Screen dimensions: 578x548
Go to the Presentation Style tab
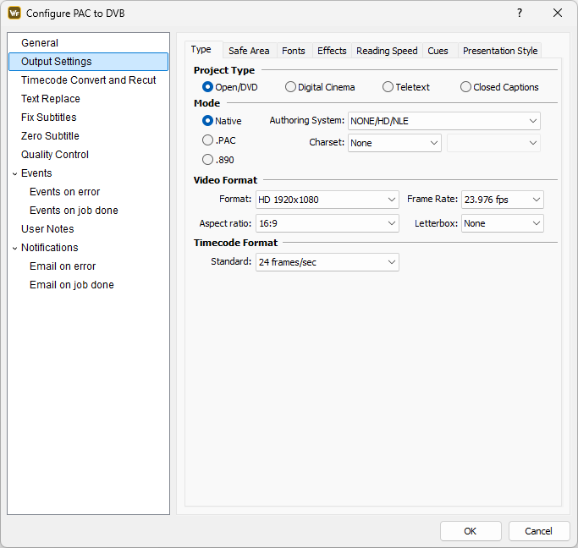[499, 51]
